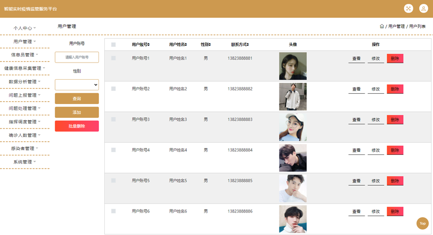The height and width of the screenshot is (235, 433).
Task: Open the 性别 filter dropdown
Action: (77, 85)
